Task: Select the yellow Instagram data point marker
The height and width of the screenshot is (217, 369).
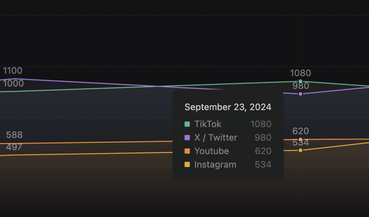Action: (x=301, y=150)
